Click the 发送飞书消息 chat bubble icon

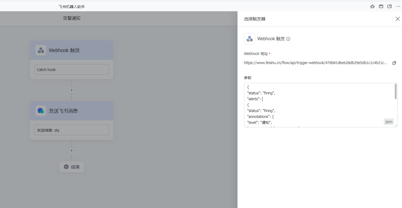[41, 111]
